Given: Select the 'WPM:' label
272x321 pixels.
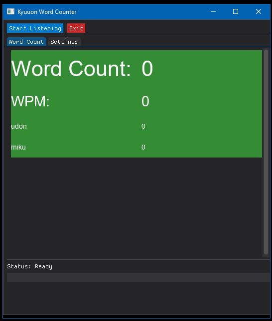Looking at the screenshot, I should (x=30, y=101).
